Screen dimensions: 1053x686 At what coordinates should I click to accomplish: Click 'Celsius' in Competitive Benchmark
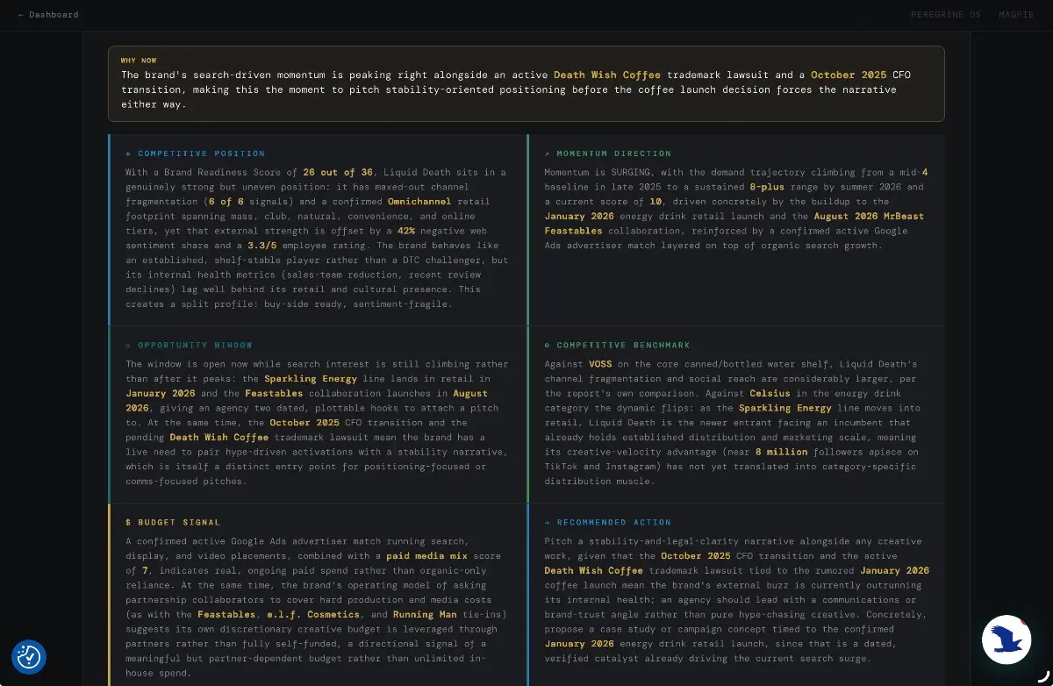pos(770,394)
